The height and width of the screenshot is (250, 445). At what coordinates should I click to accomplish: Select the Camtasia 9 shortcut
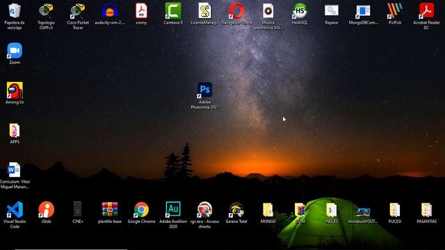click(x=173, y=11)
